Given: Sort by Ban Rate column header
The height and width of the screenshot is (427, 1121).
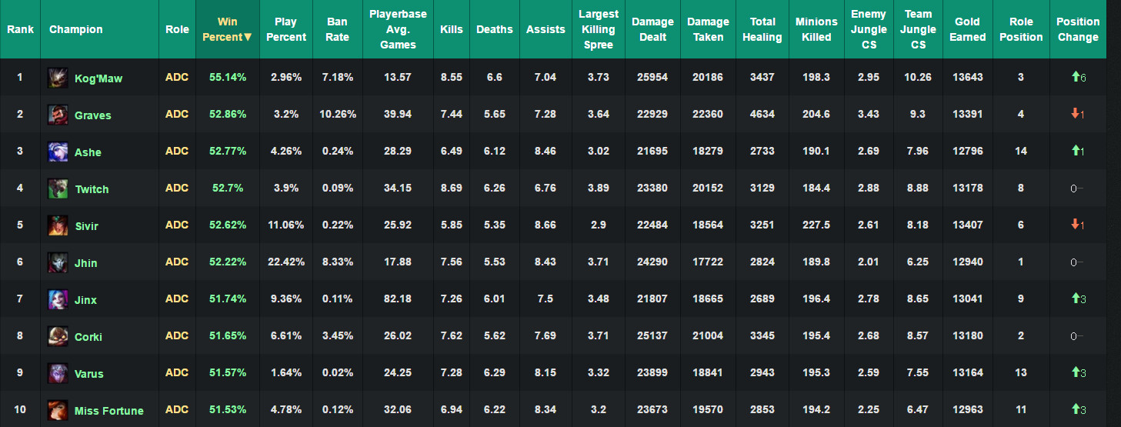Looking at the screenshot, I should (337, 29).
